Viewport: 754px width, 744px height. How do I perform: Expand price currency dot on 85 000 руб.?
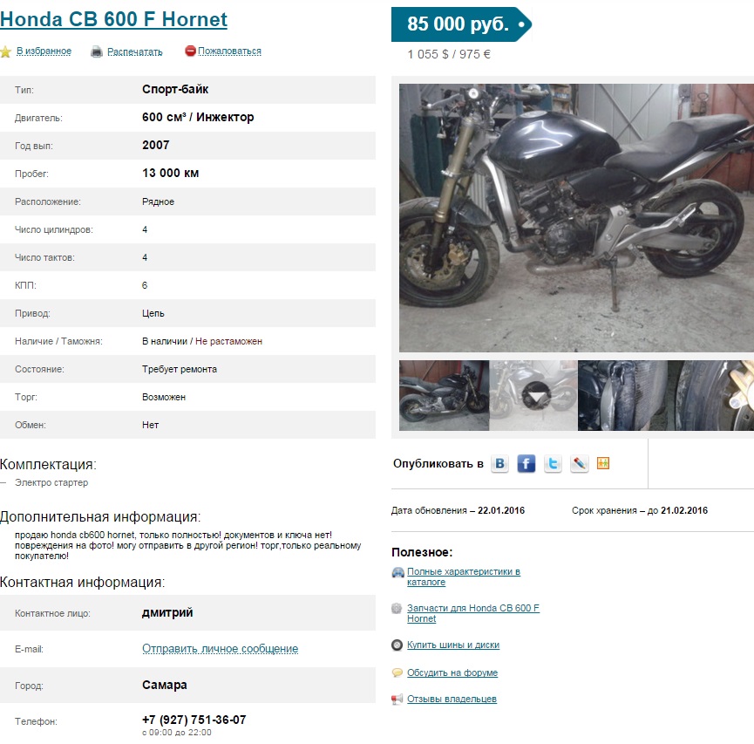[521, 24]
